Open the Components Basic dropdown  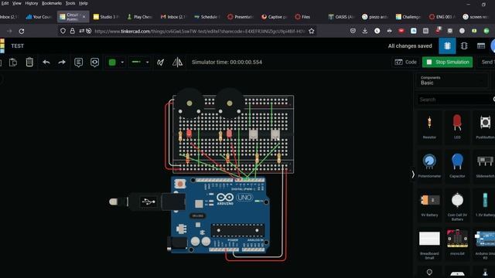[452, 80]
